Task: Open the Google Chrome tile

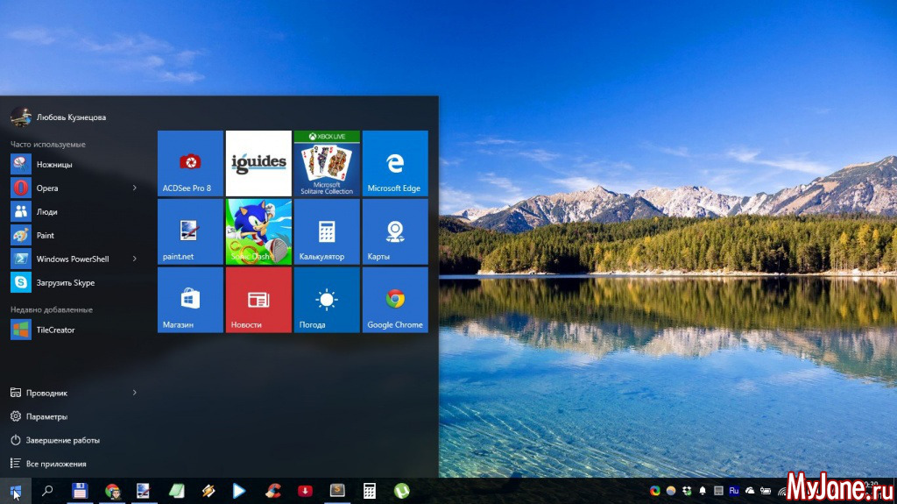Action: pyautogui.click(x=394, y=300)
